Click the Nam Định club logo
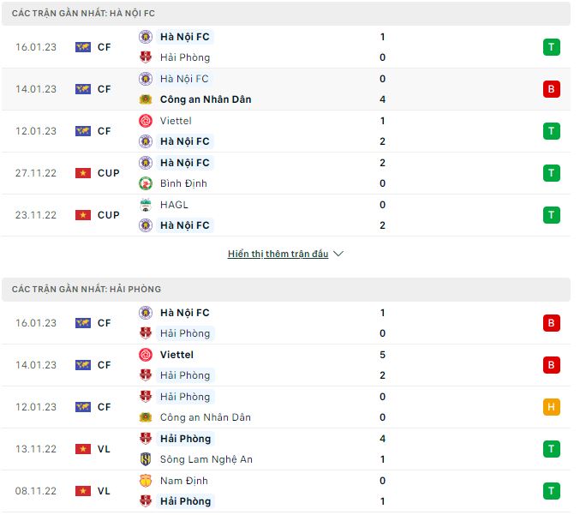Viewport: 580px width, 515px height. 146,481
